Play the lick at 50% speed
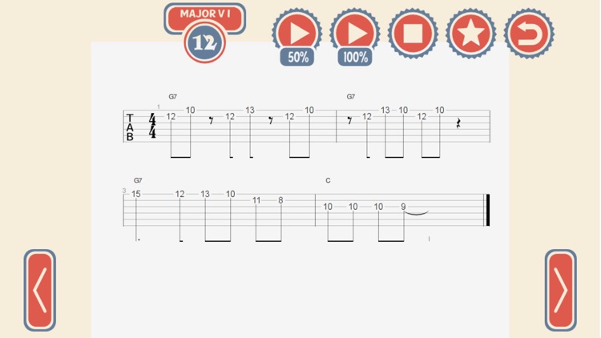 [x=297, y=33]
